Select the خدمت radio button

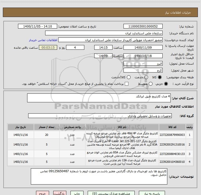coord(146,77)
